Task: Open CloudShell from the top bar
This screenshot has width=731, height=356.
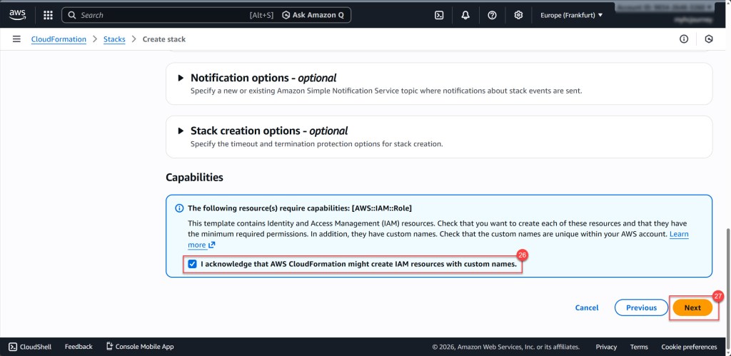Action: pyautogui.click(x=439, y=15)
